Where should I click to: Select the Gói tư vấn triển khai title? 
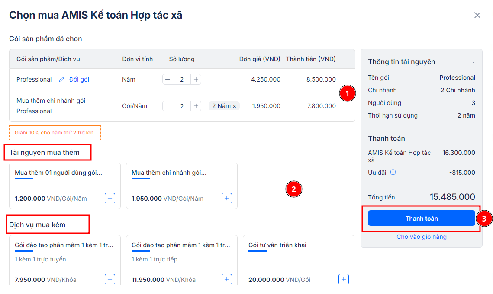(277, 245)
